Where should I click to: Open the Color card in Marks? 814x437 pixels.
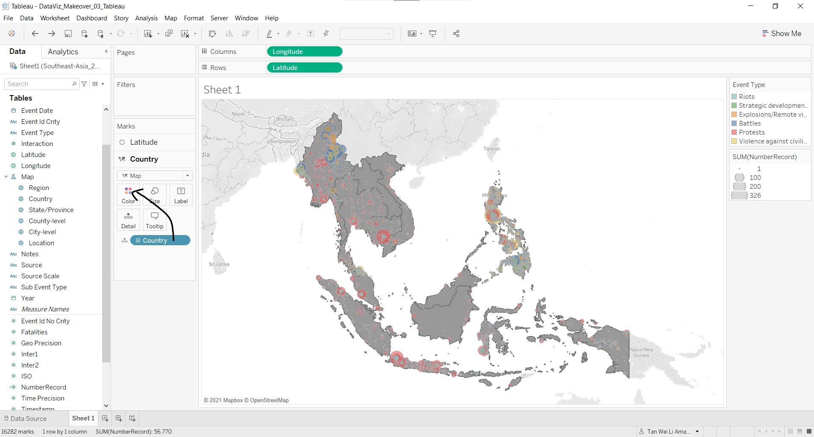(x=128, y=195)
